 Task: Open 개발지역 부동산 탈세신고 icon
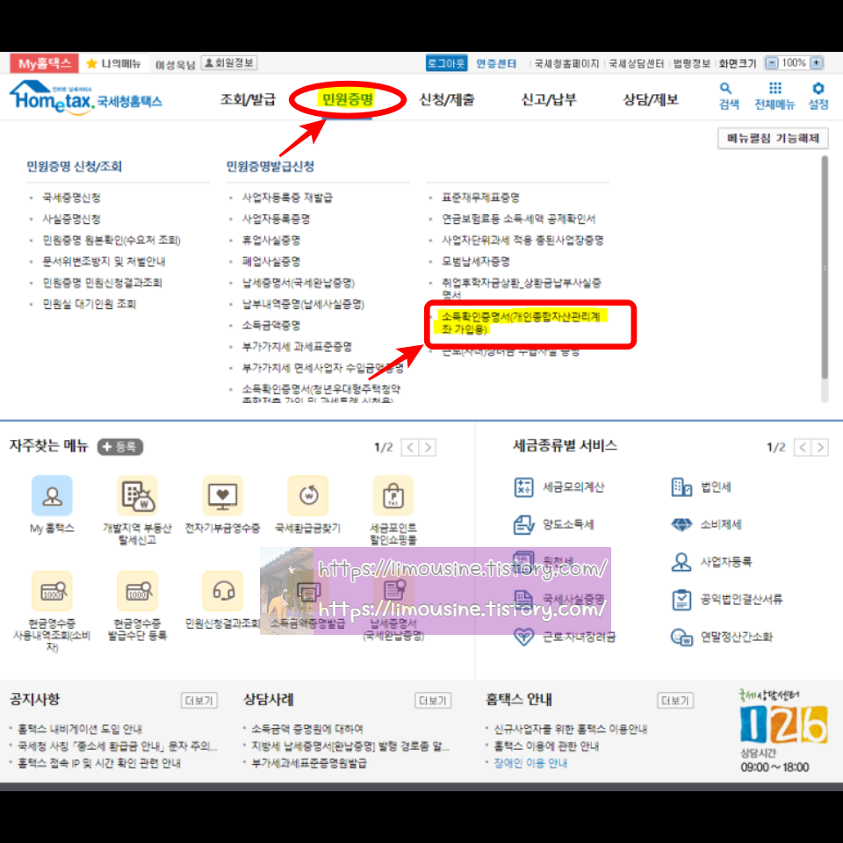138,495
